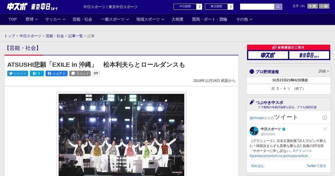Click the arrow beside 中日新聞

click(199, 7)
